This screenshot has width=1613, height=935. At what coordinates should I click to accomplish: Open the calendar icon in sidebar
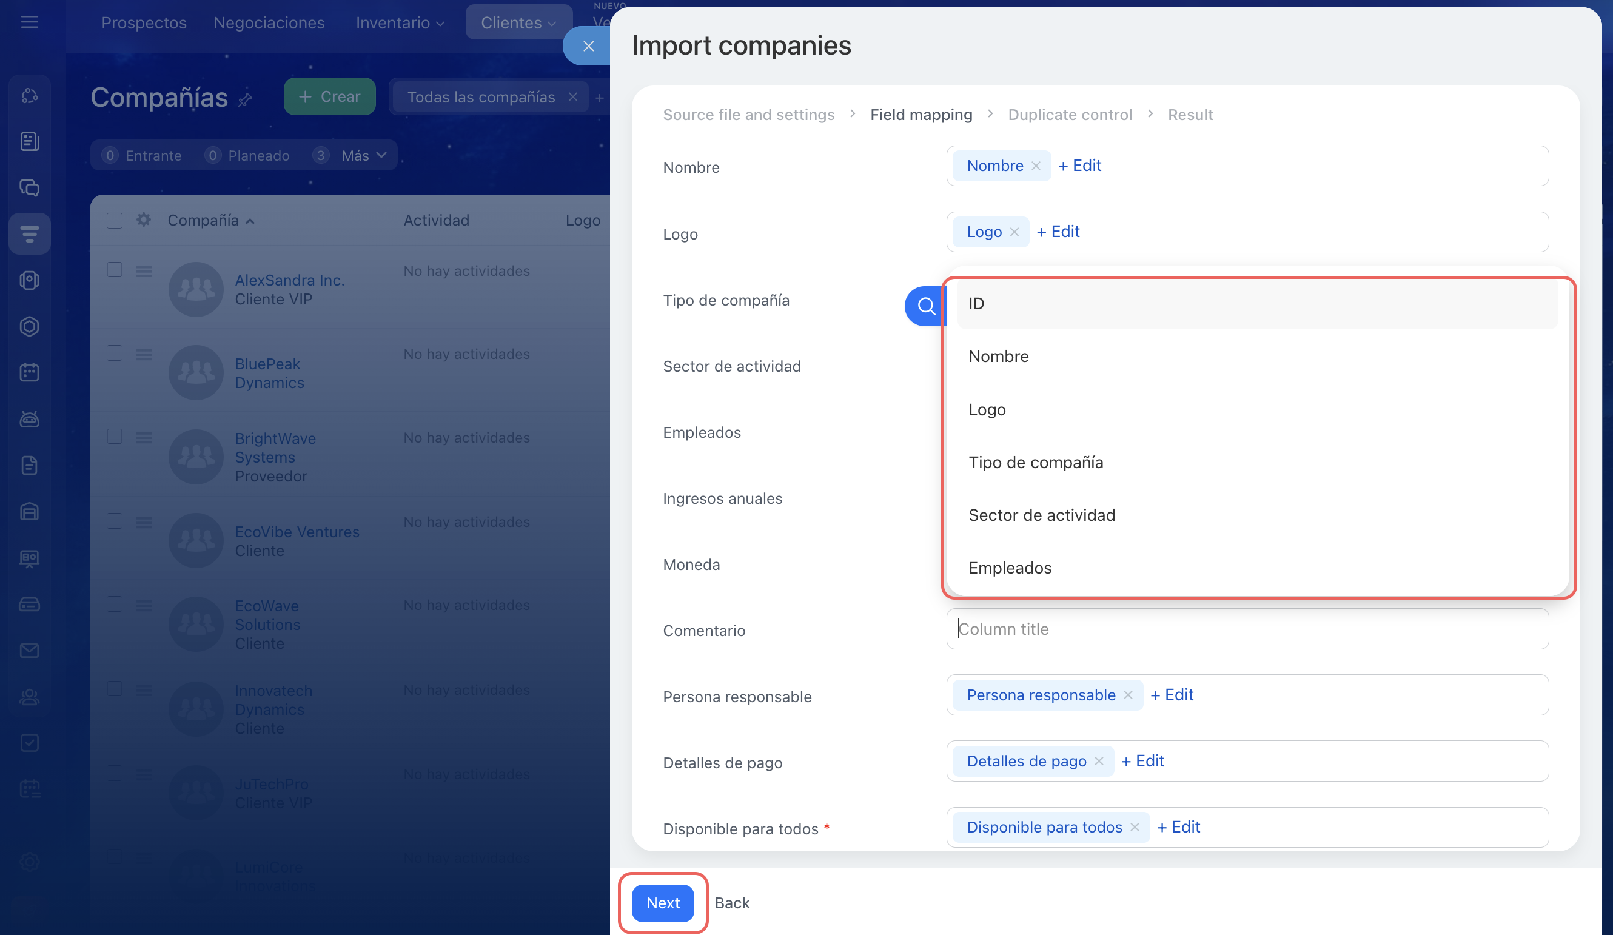click(x=30, y=372)
